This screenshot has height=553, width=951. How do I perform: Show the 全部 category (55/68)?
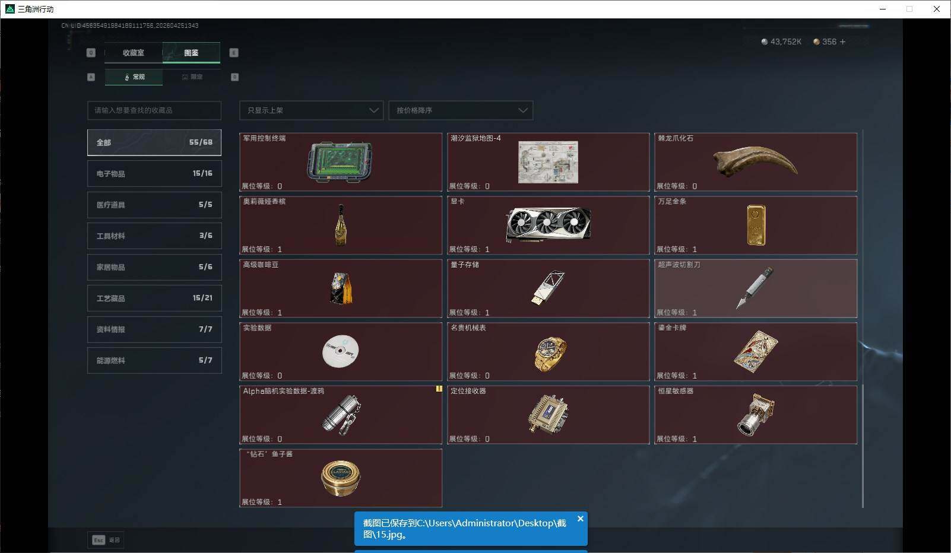click(x=154, y=142)
